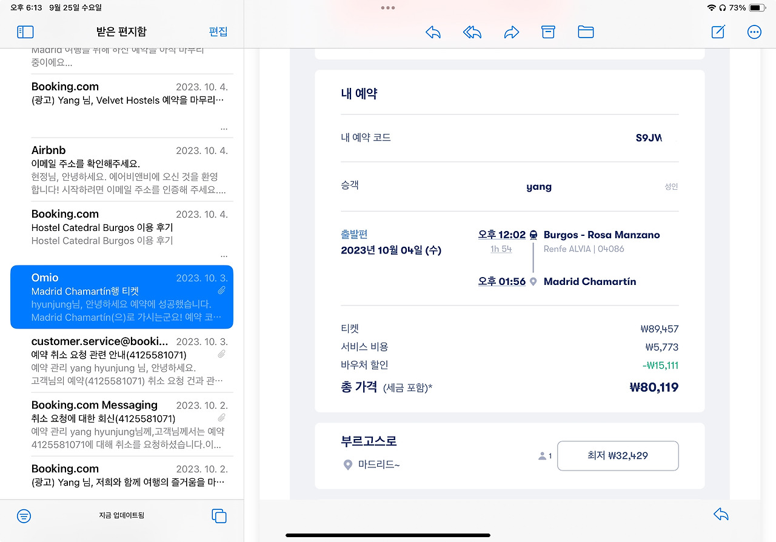Tap the battery indicator in status bar
Screen dimensions: 776x542
758,8
